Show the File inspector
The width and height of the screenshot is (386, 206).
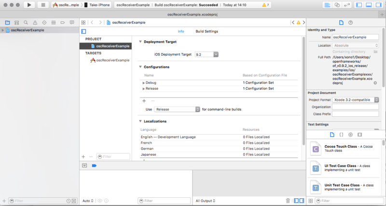coord(341,23)
